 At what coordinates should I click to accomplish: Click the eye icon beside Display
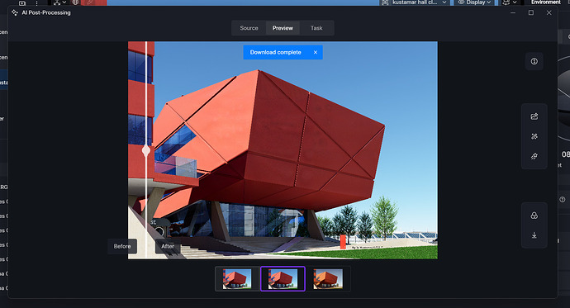tap(461, 2)
